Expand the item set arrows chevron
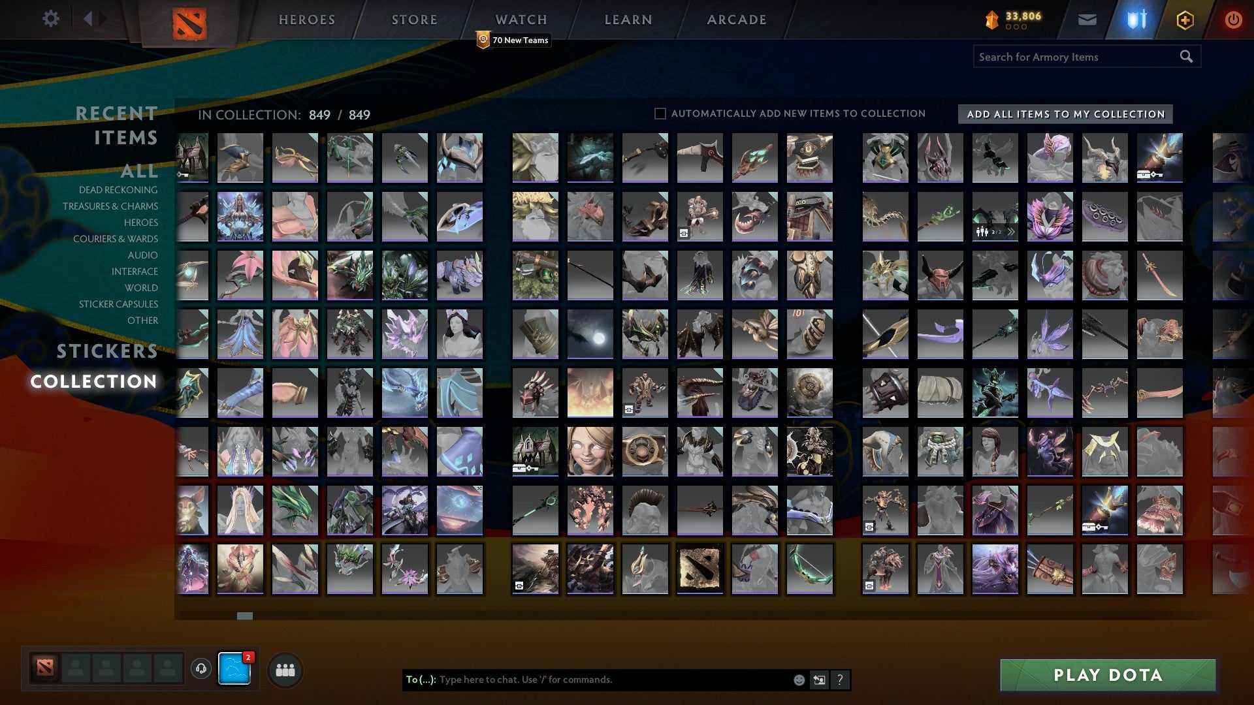This screenshot has height=705, width=1254. click(x=1011, y=232)
